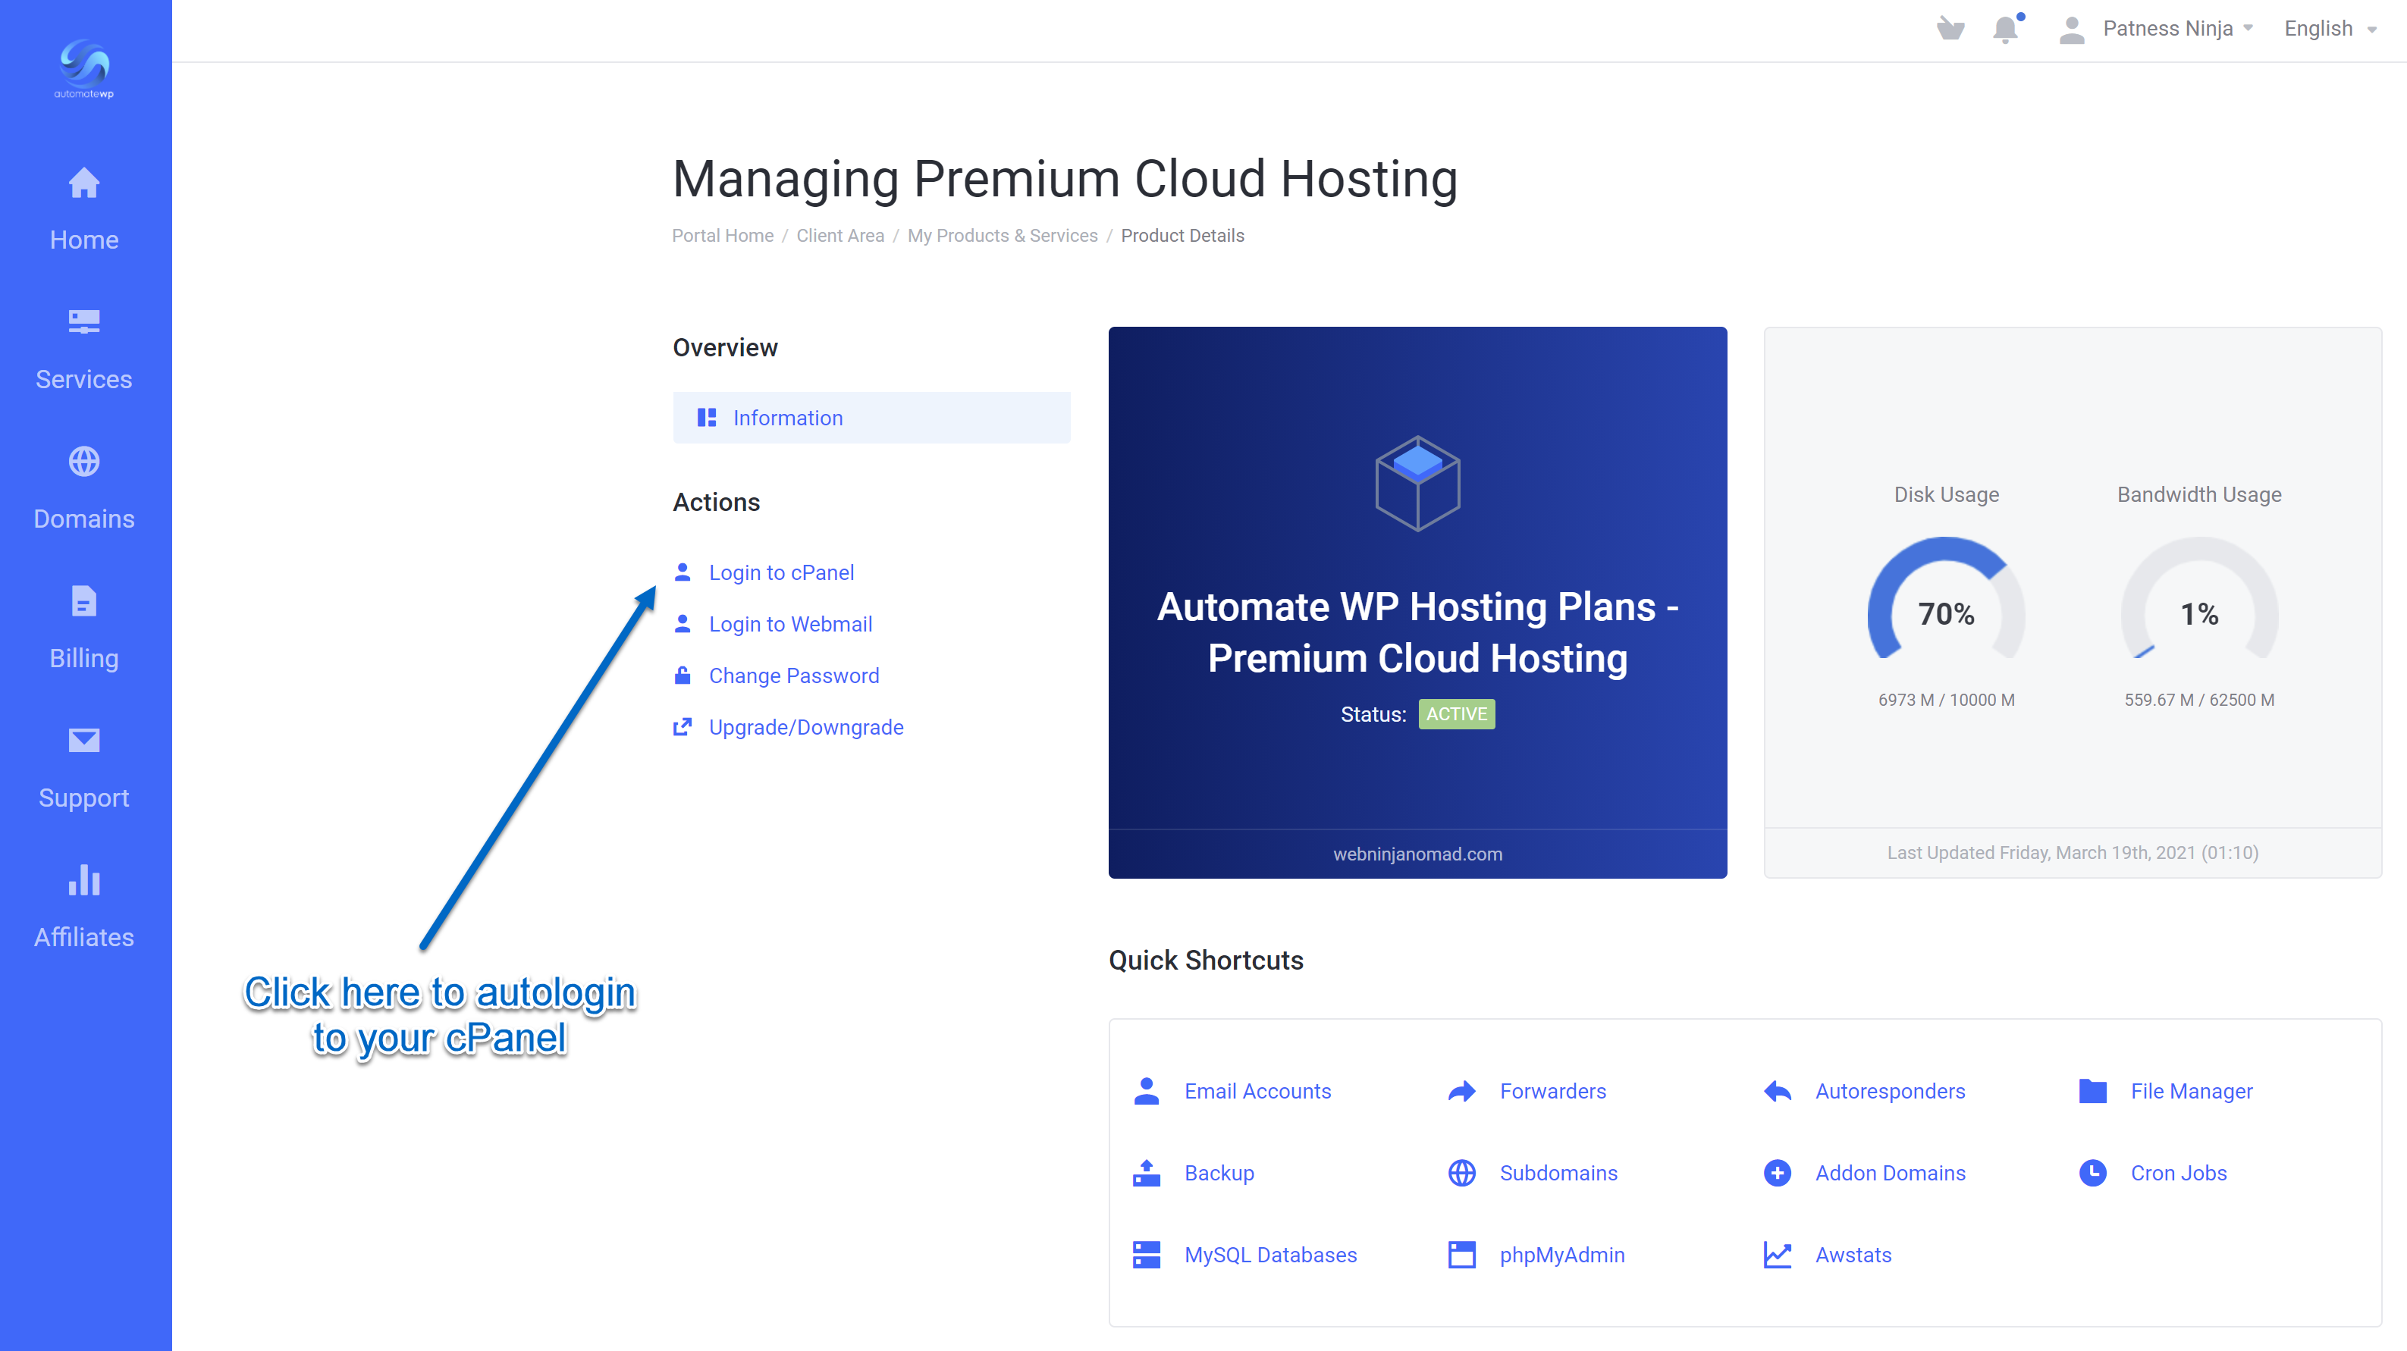Click the ACTIVE status badge
The width and height of the screenshot is (2407, 1351).
point(1456,714)
